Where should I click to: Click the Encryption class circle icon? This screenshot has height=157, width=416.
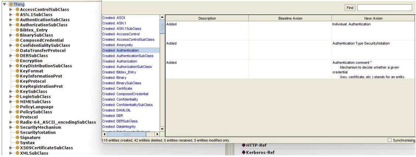pos(17,61)
